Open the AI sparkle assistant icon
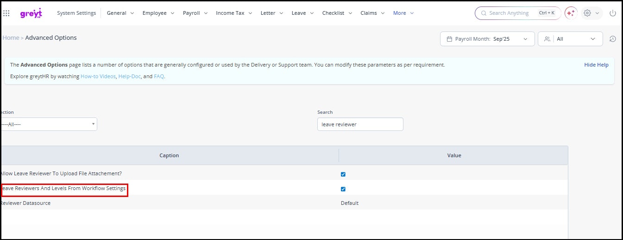The image size is (623, 240). pyautogui.click(x=571, y=13)
